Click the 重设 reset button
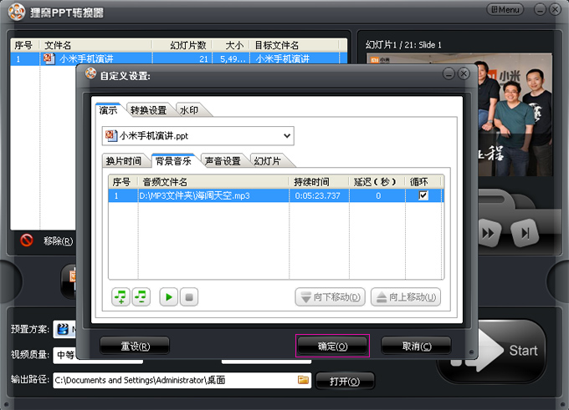Screen dimensions: 569x410 134,346
